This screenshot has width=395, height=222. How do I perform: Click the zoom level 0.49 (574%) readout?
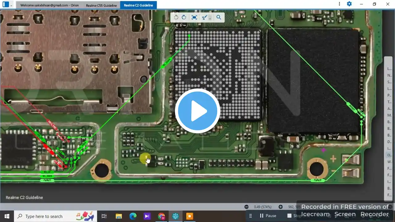(x=263, y=207)
